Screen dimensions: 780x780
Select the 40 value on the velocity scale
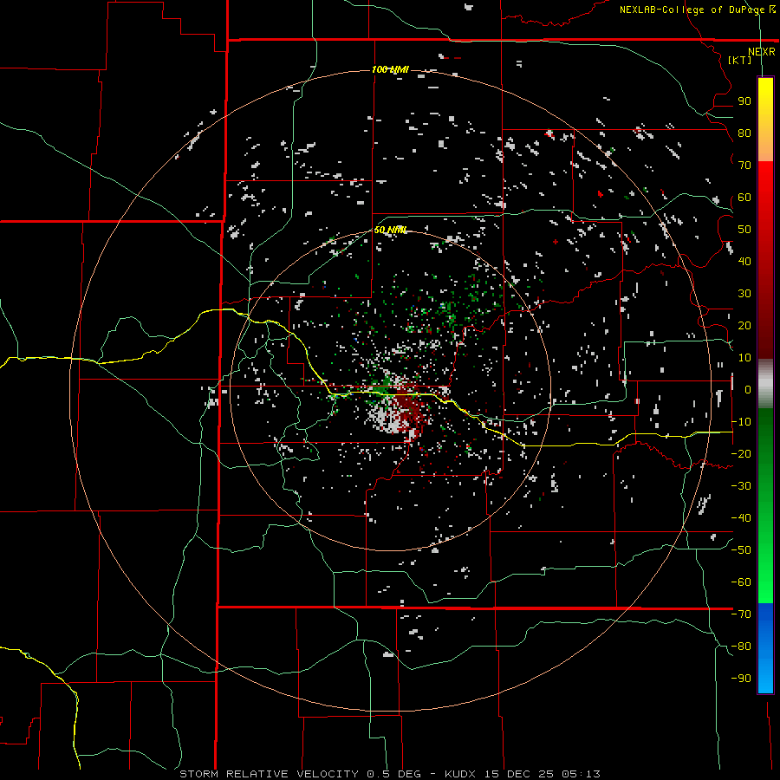tap(744, 262)
